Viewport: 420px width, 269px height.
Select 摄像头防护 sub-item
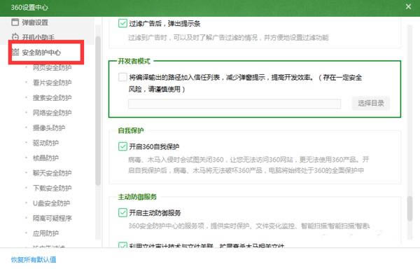point(49,127)
